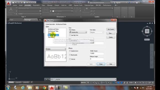Check the Vertical effect checkbox
This screenshot has height=90, width=160.
(x=70, y=59)
